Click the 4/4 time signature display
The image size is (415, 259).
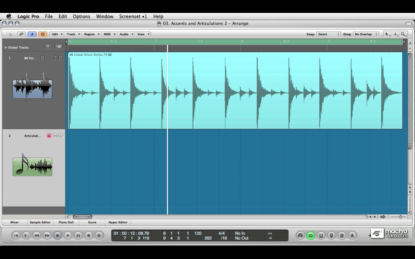[x=222, y=233]
